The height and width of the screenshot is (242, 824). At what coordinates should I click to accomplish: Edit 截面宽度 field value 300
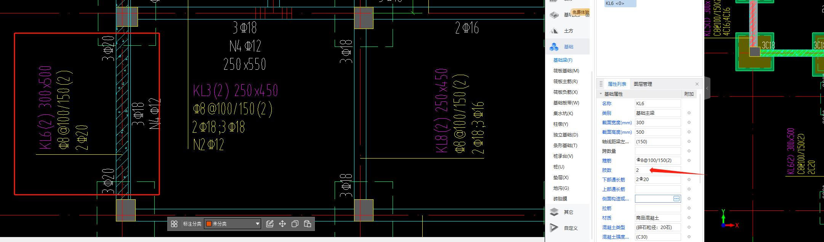(658, 123)
